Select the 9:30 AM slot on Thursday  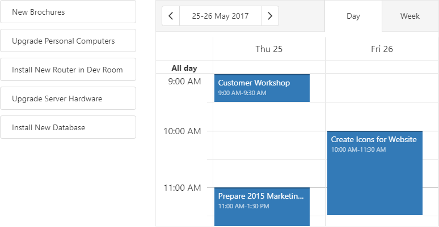pos(269,117)
